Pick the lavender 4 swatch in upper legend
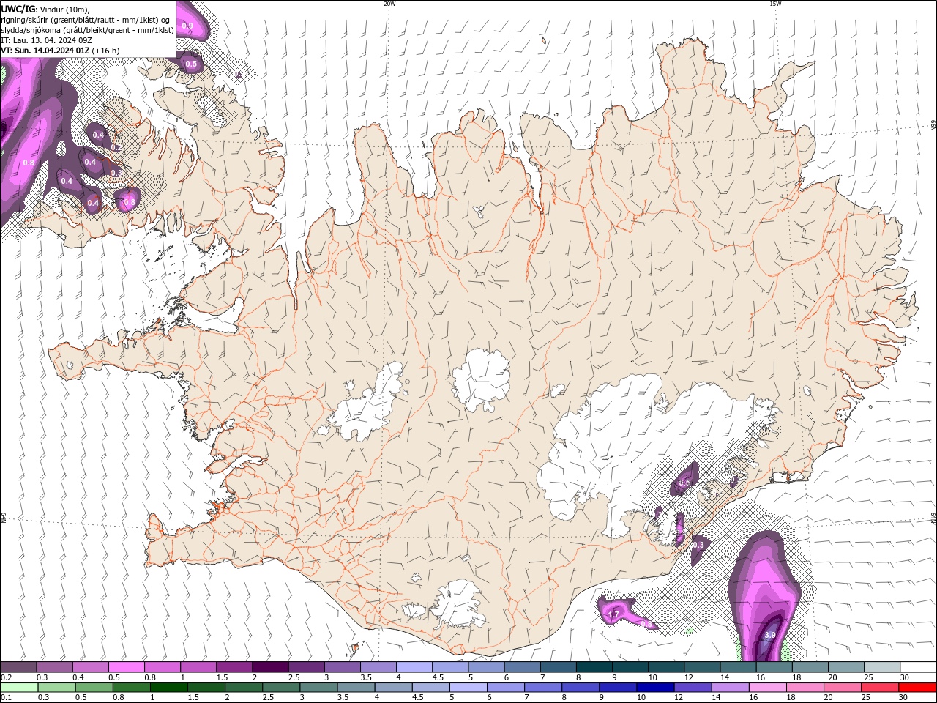Image resolution: width=937 pixels, height=703 pixels. tap(414, 667)
